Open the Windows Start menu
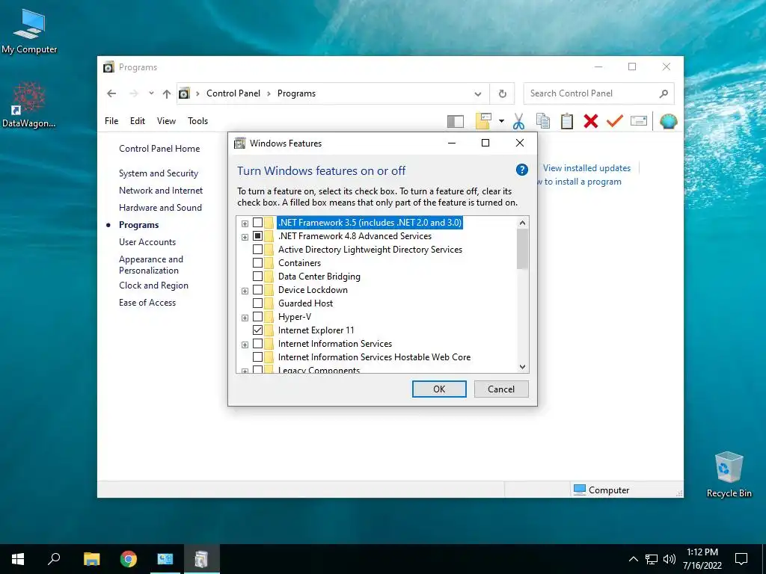766x574 pixels. (18, 559)
